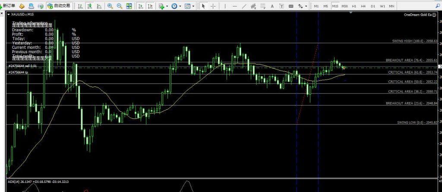Toggle the M15 timeframe button
The height and width of the screenshot is (192, 442).
click(335, 6)
